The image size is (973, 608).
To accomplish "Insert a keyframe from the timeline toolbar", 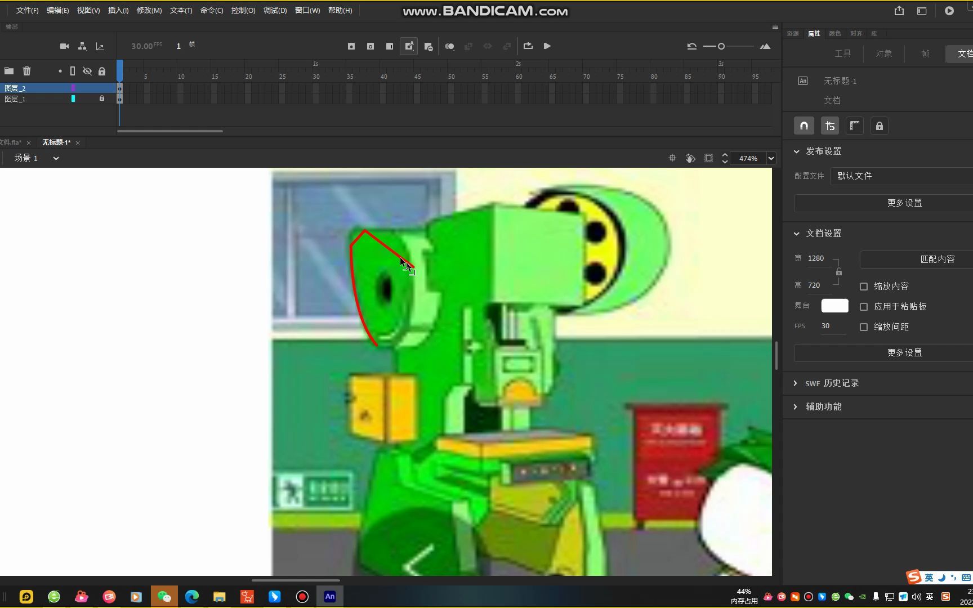I will [x=351, y=46].
